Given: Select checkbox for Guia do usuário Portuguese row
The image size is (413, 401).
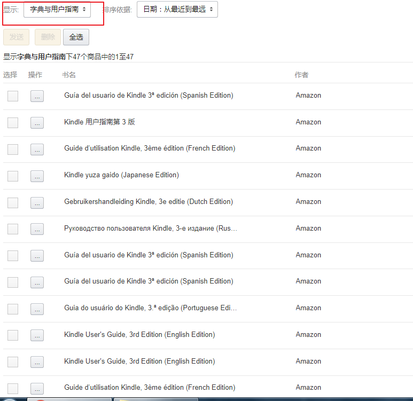Looking at the screenshot, I should click(x=13, y=309).
